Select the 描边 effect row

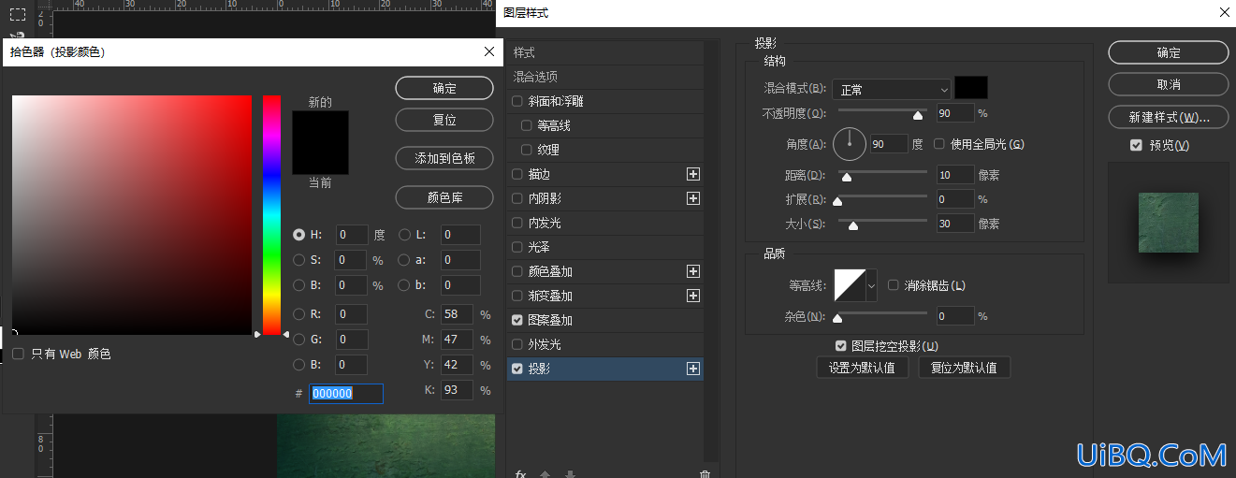pyautogui.click(x=604, y=174)
